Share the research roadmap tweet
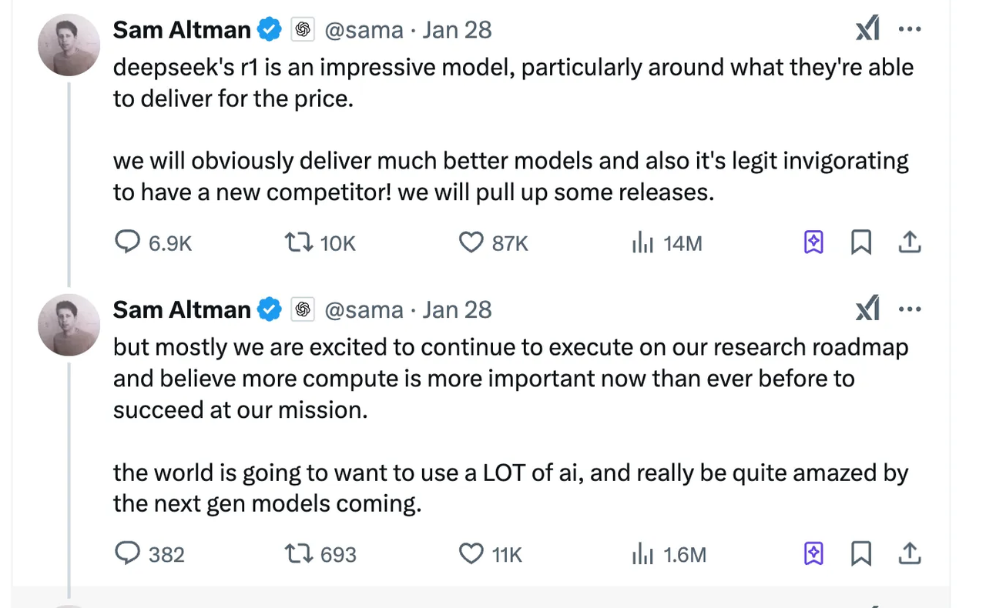This screenshot has width=986, height=608. [x=910, y=553]
